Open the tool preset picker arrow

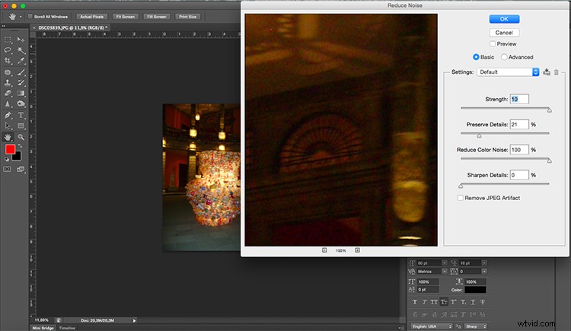pos(21,17)
